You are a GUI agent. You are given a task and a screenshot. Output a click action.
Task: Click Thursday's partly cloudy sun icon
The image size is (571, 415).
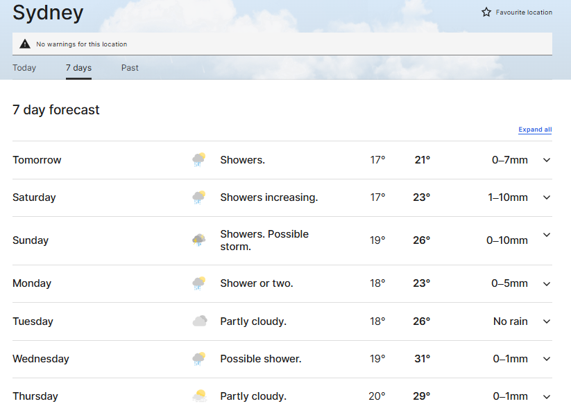tap(200, 396)
